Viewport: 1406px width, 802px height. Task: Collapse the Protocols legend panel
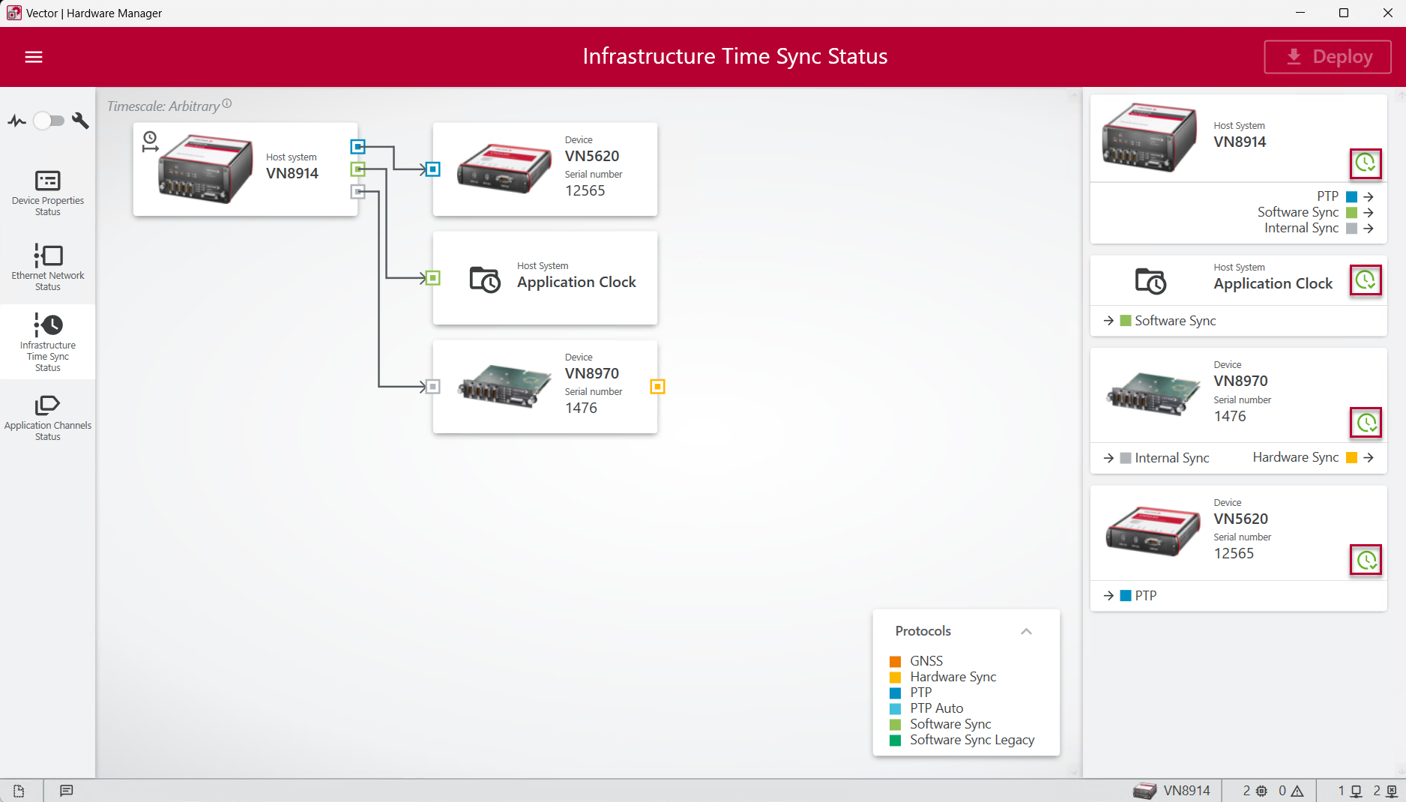point(1026,631)
